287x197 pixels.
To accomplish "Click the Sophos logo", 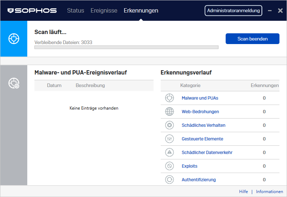I will coord(32,11).
